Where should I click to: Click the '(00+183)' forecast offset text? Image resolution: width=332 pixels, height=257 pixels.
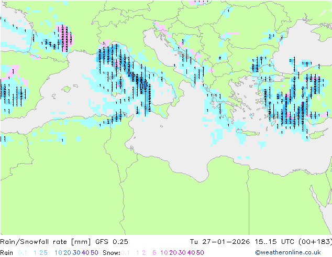point(315,242)
